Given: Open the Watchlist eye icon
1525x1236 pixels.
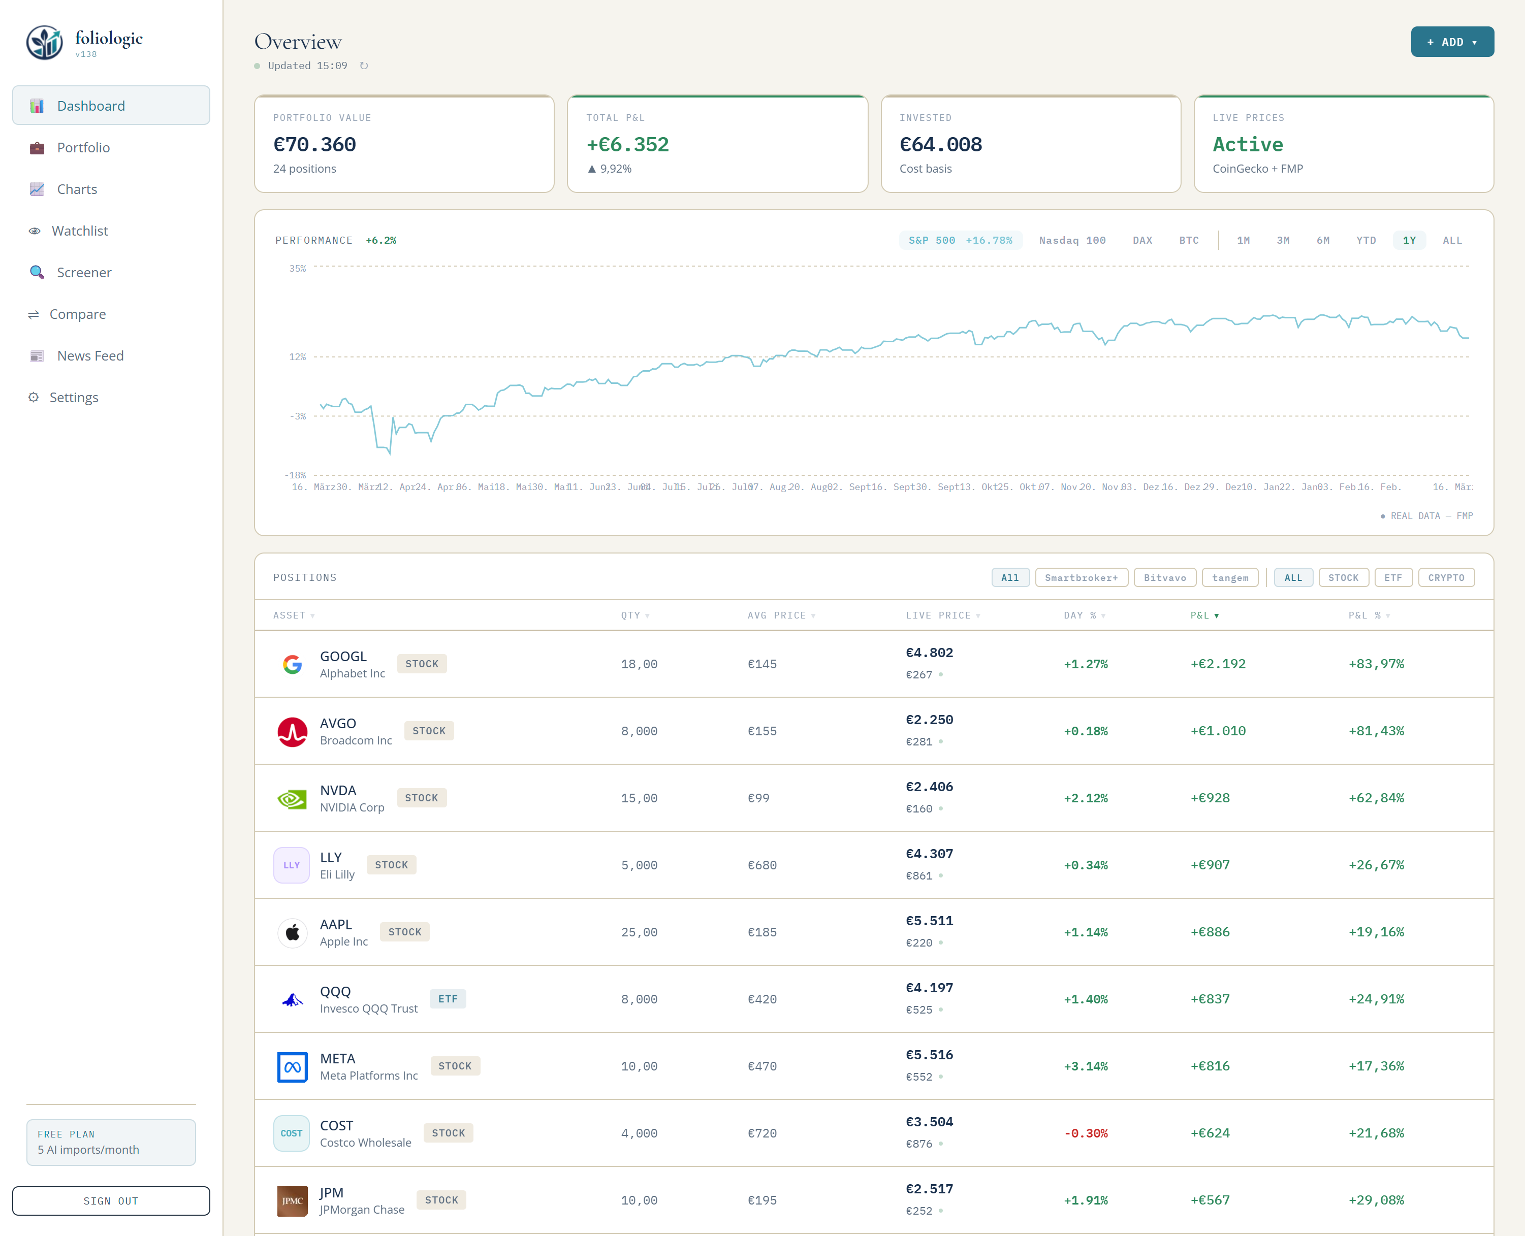Looking at the screenshot, I should pyautogui.click(x=34, y=230).
